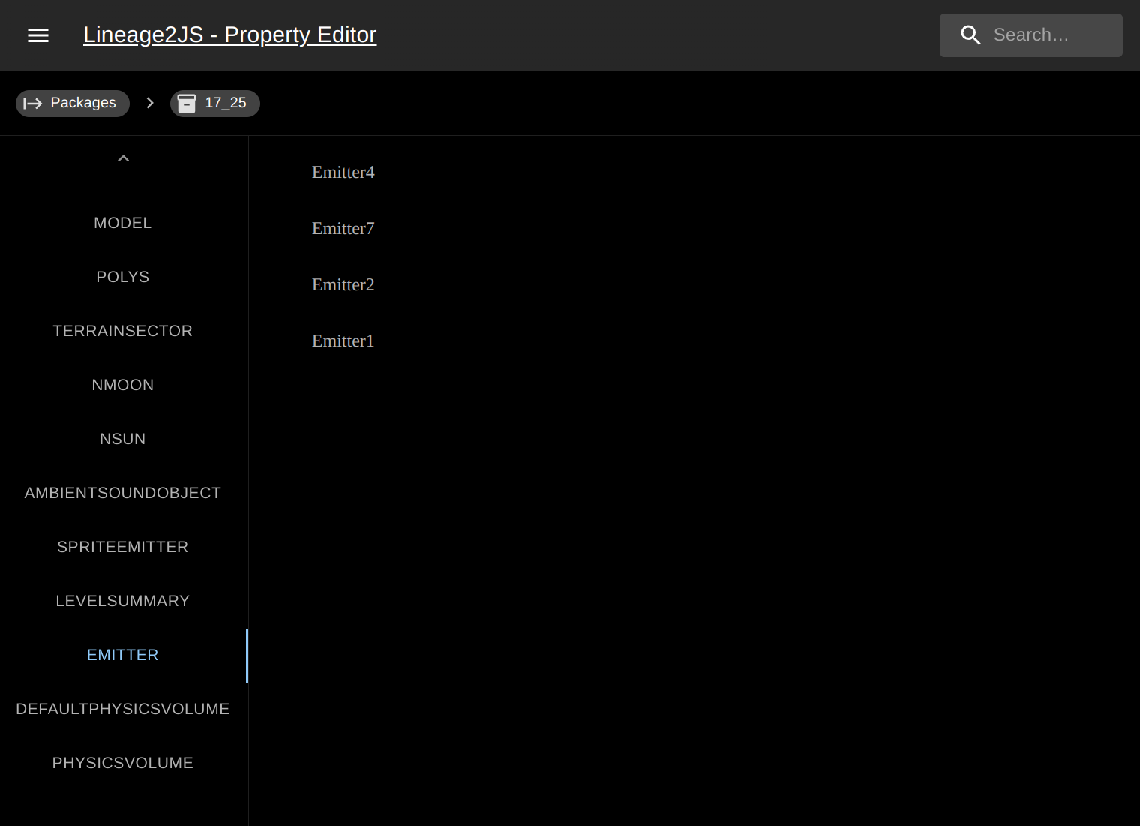
Task: Open the AMBIENTSOUNDOBJECT tab
Action: [x=123, y=493]
